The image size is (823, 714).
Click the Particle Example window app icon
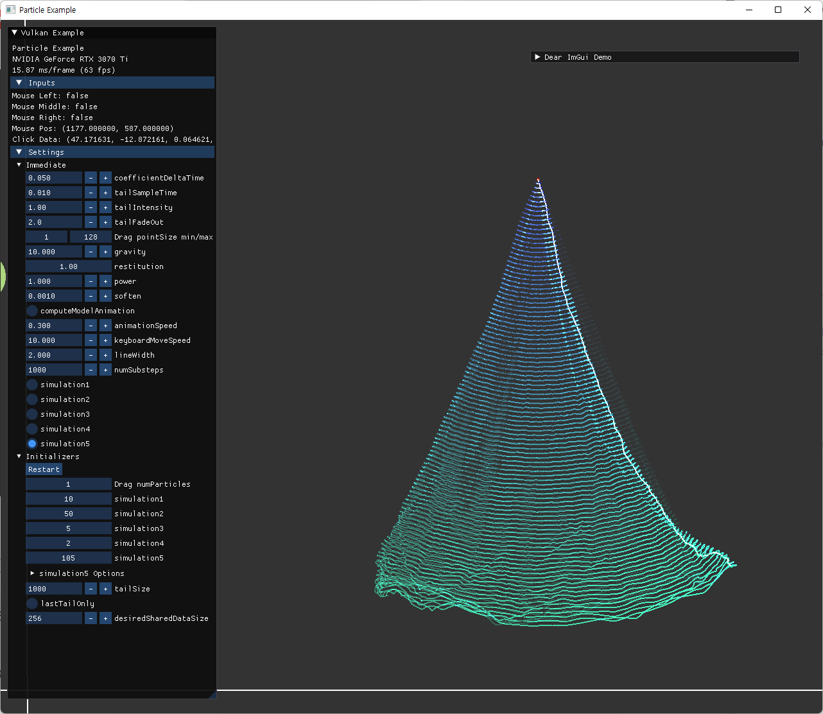pos(10,10)
